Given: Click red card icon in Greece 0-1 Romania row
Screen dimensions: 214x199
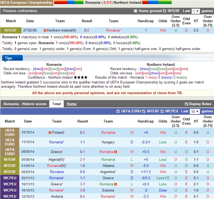Looking at the screenshot, I should 115,152.
